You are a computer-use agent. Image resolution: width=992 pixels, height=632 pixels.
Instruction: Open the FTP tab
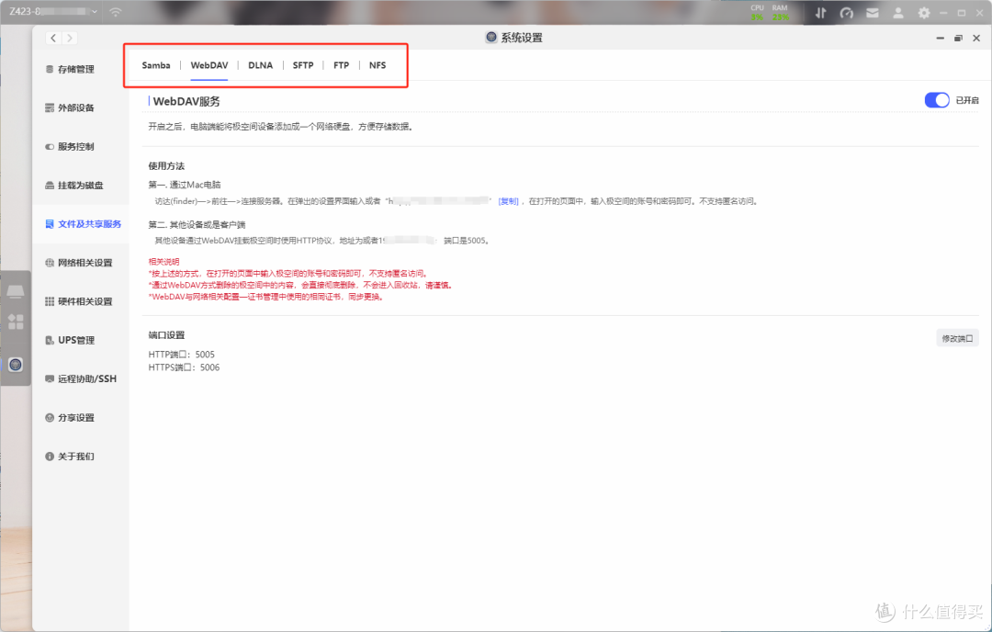pyautogui.click(x=341, y=65)
